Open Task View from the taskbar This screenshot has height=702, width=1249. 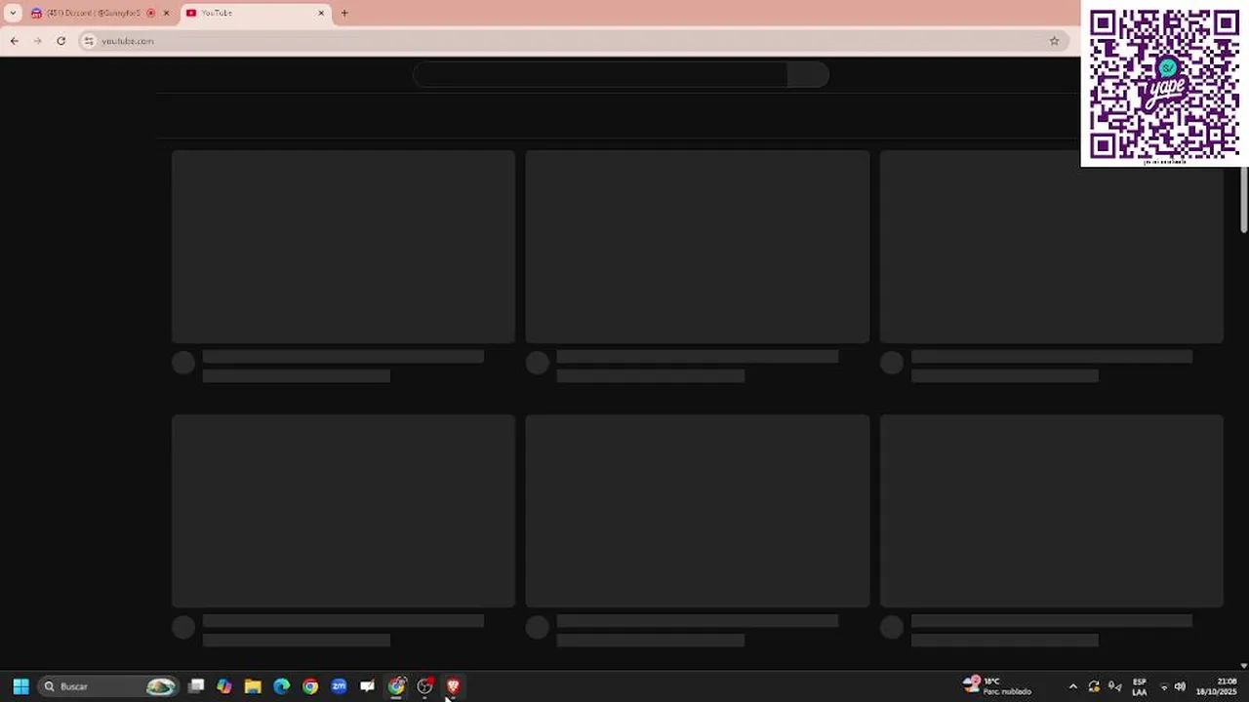coord(196,686)
